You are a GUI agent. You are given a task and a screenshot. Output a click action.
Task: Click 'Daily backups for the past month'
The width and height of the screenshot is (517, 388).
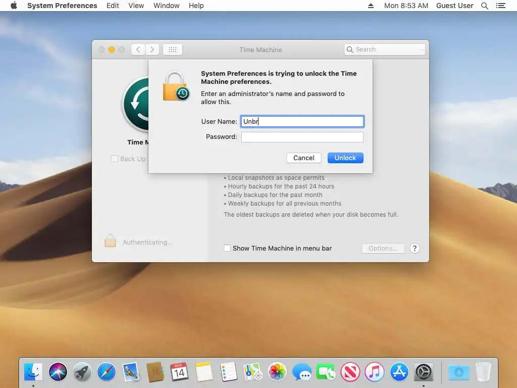tap(275, 195)
